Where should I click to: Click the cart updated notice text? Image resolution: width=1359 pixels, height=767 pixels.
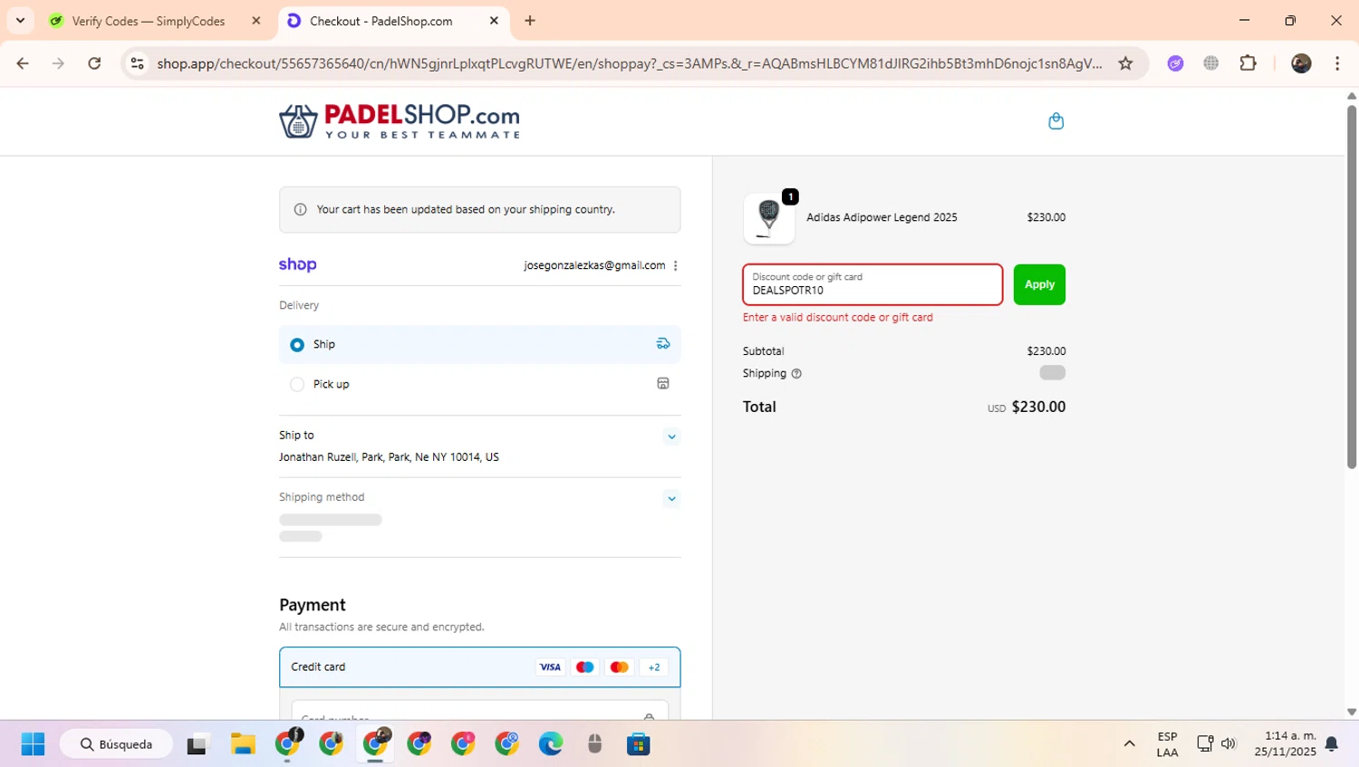466,209
